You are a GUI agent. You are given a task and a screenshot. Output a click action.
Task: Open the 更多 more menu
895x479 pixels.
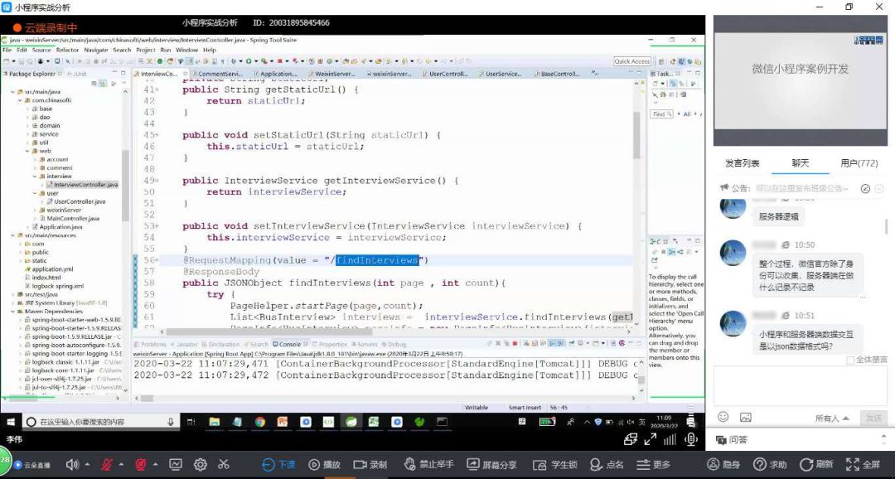tap(654, 465)
